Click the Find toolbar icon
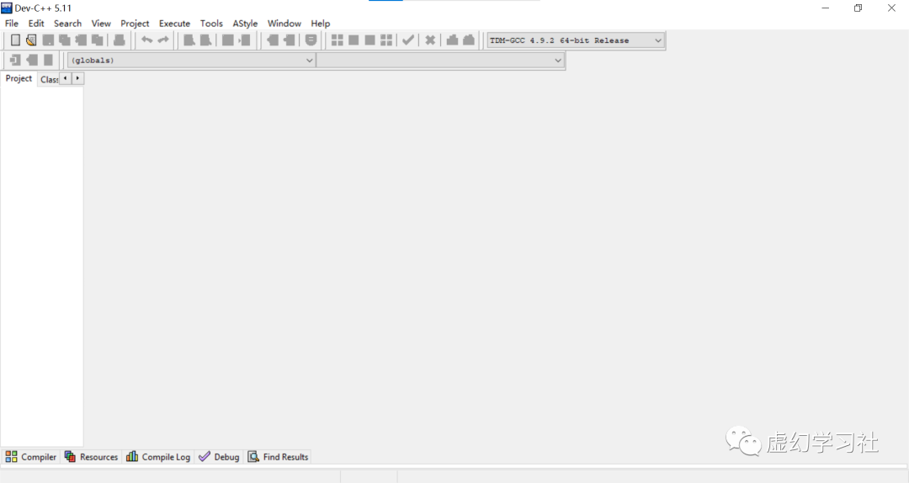Image resolution: width=909 pixels, height=483 pixels. pos(189,40)
